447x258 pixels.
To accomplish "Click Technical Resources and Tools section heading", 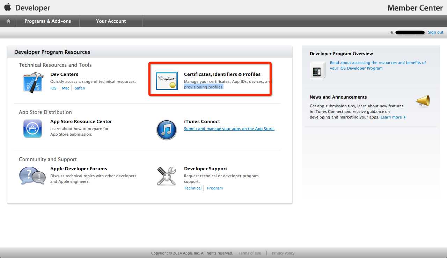I will point(55,65).
